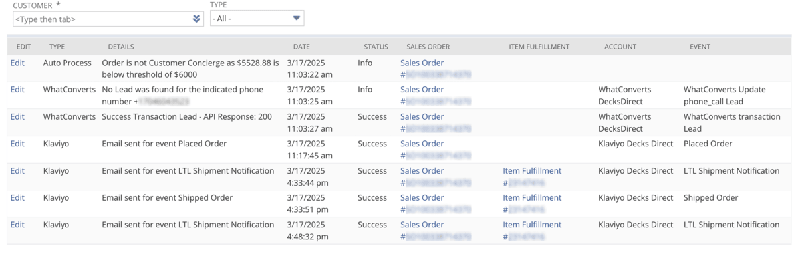The image size is (798, 258).
Task: Select 'WhatConverts Update phone_call Lead' event cell
Action: [x=725, y=95]
